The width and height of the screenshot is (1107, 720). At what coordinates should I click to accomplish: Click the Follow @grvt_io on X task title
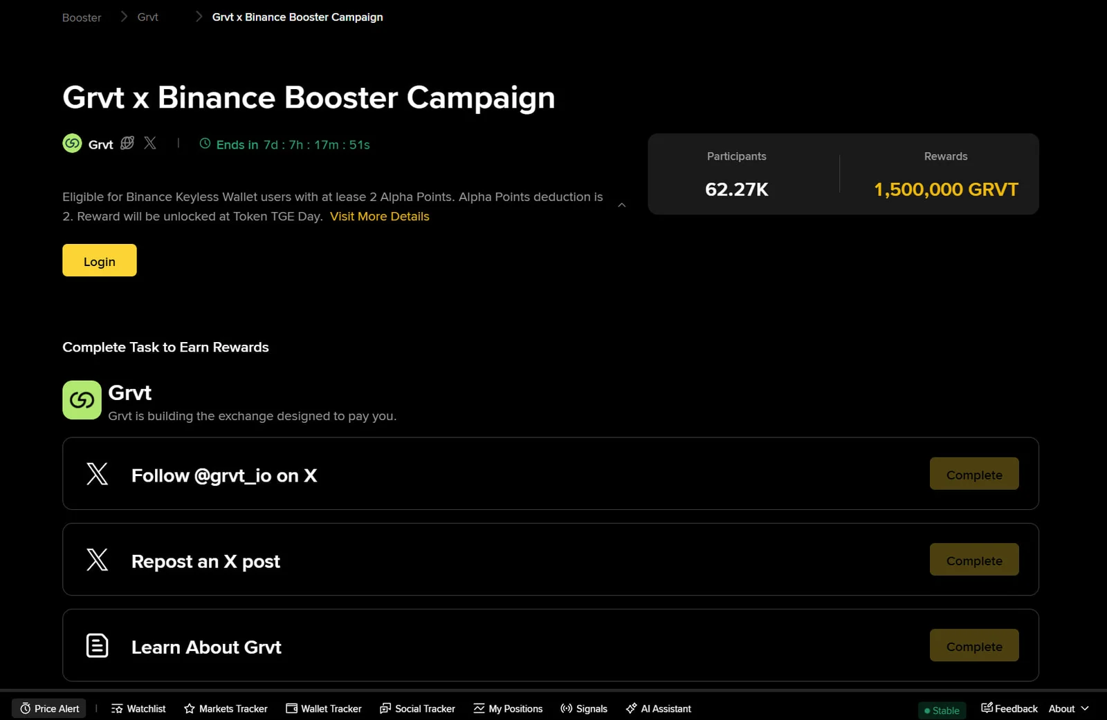point(224,475)
